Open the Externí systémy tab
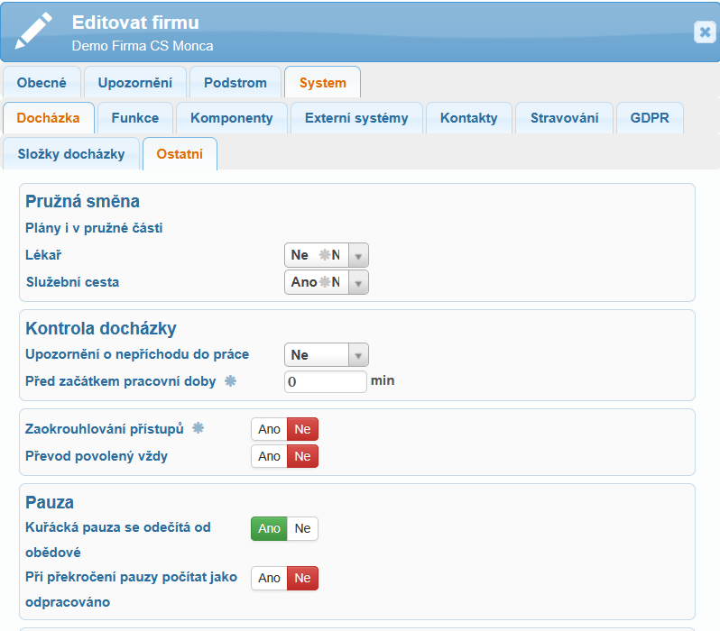 (356, 118)
